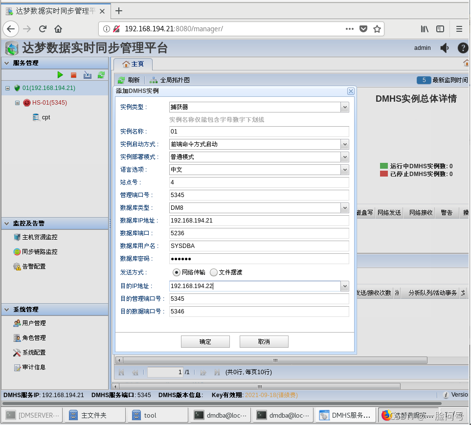Click the home icon at right of tab bar
The width and height of the screenshot is (471, 425).
(466, 63)
